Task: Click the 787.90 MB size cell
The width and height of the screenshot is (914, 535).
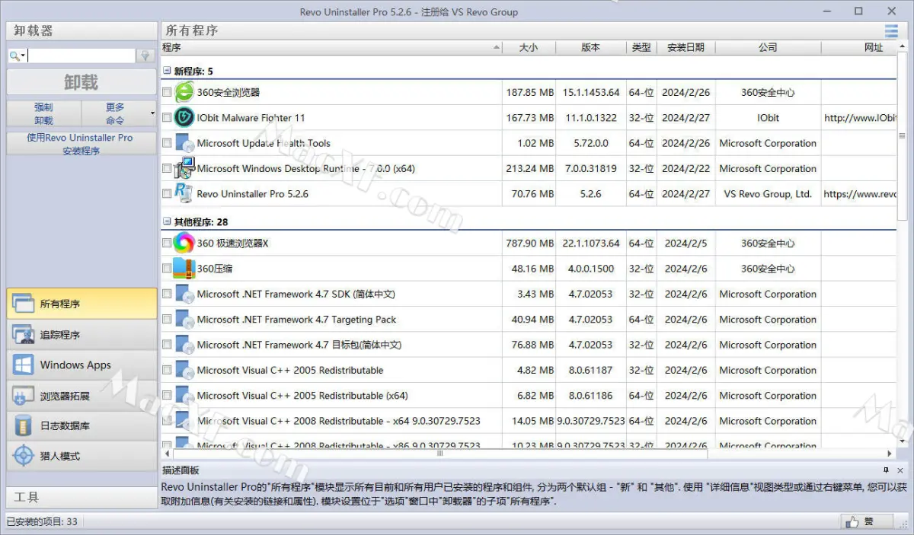Action: (x=529, y=244)
